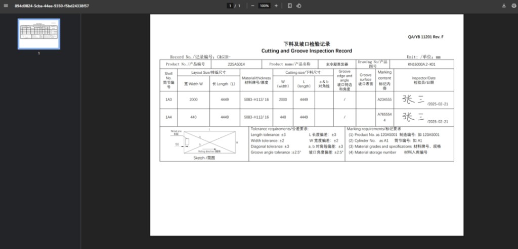Click the 'QA/YB 11201 Rev. F' text
The height and width of the screenshot is (249, 518).
tap(425, 37)
